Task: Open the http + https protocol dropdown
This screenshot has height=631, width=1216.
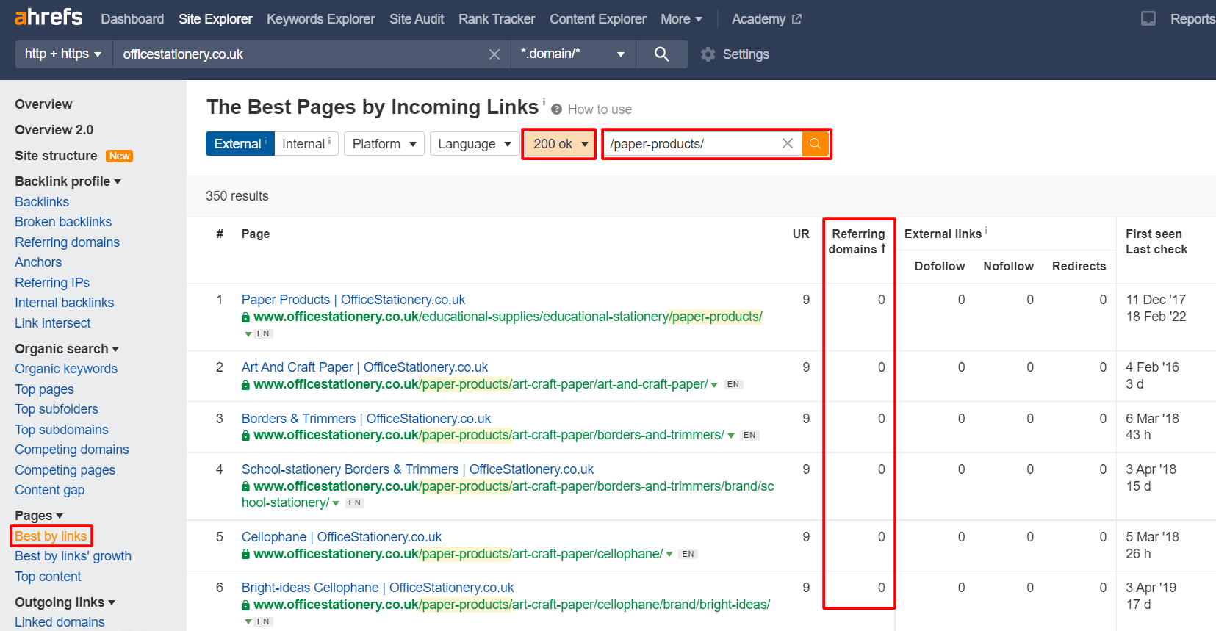Action: tap(64, 54)
